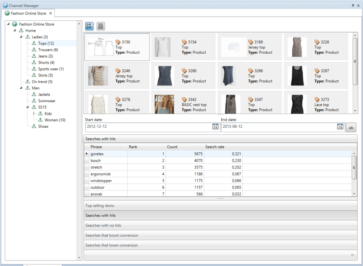Close the Fashion Online Store tab

click(x=51, y=13)
